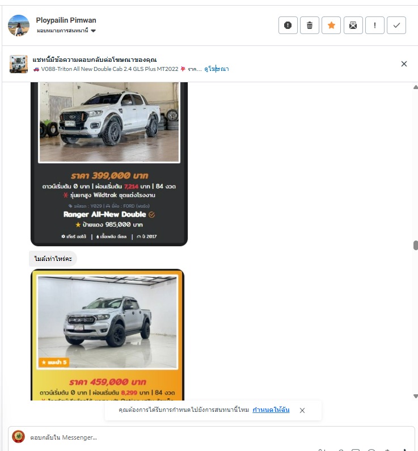This screenshot has width=418, height=451.
Task: Delete conversation with trash icon
Action: [x=310, y=26]
